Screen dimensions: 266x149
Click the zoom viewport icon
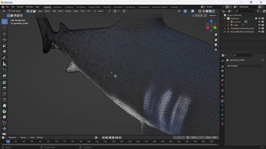pyautogui.click(x=216, y=35)
